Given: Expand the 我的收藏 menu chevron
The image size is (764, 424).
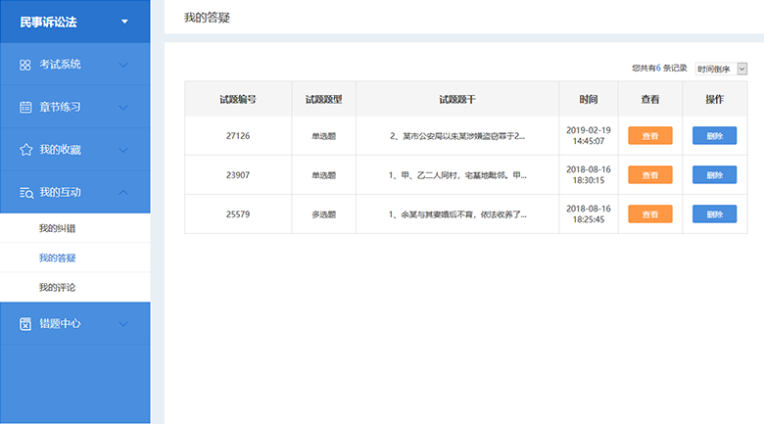Looking at the screenshot, I should [x=123, y=150].
